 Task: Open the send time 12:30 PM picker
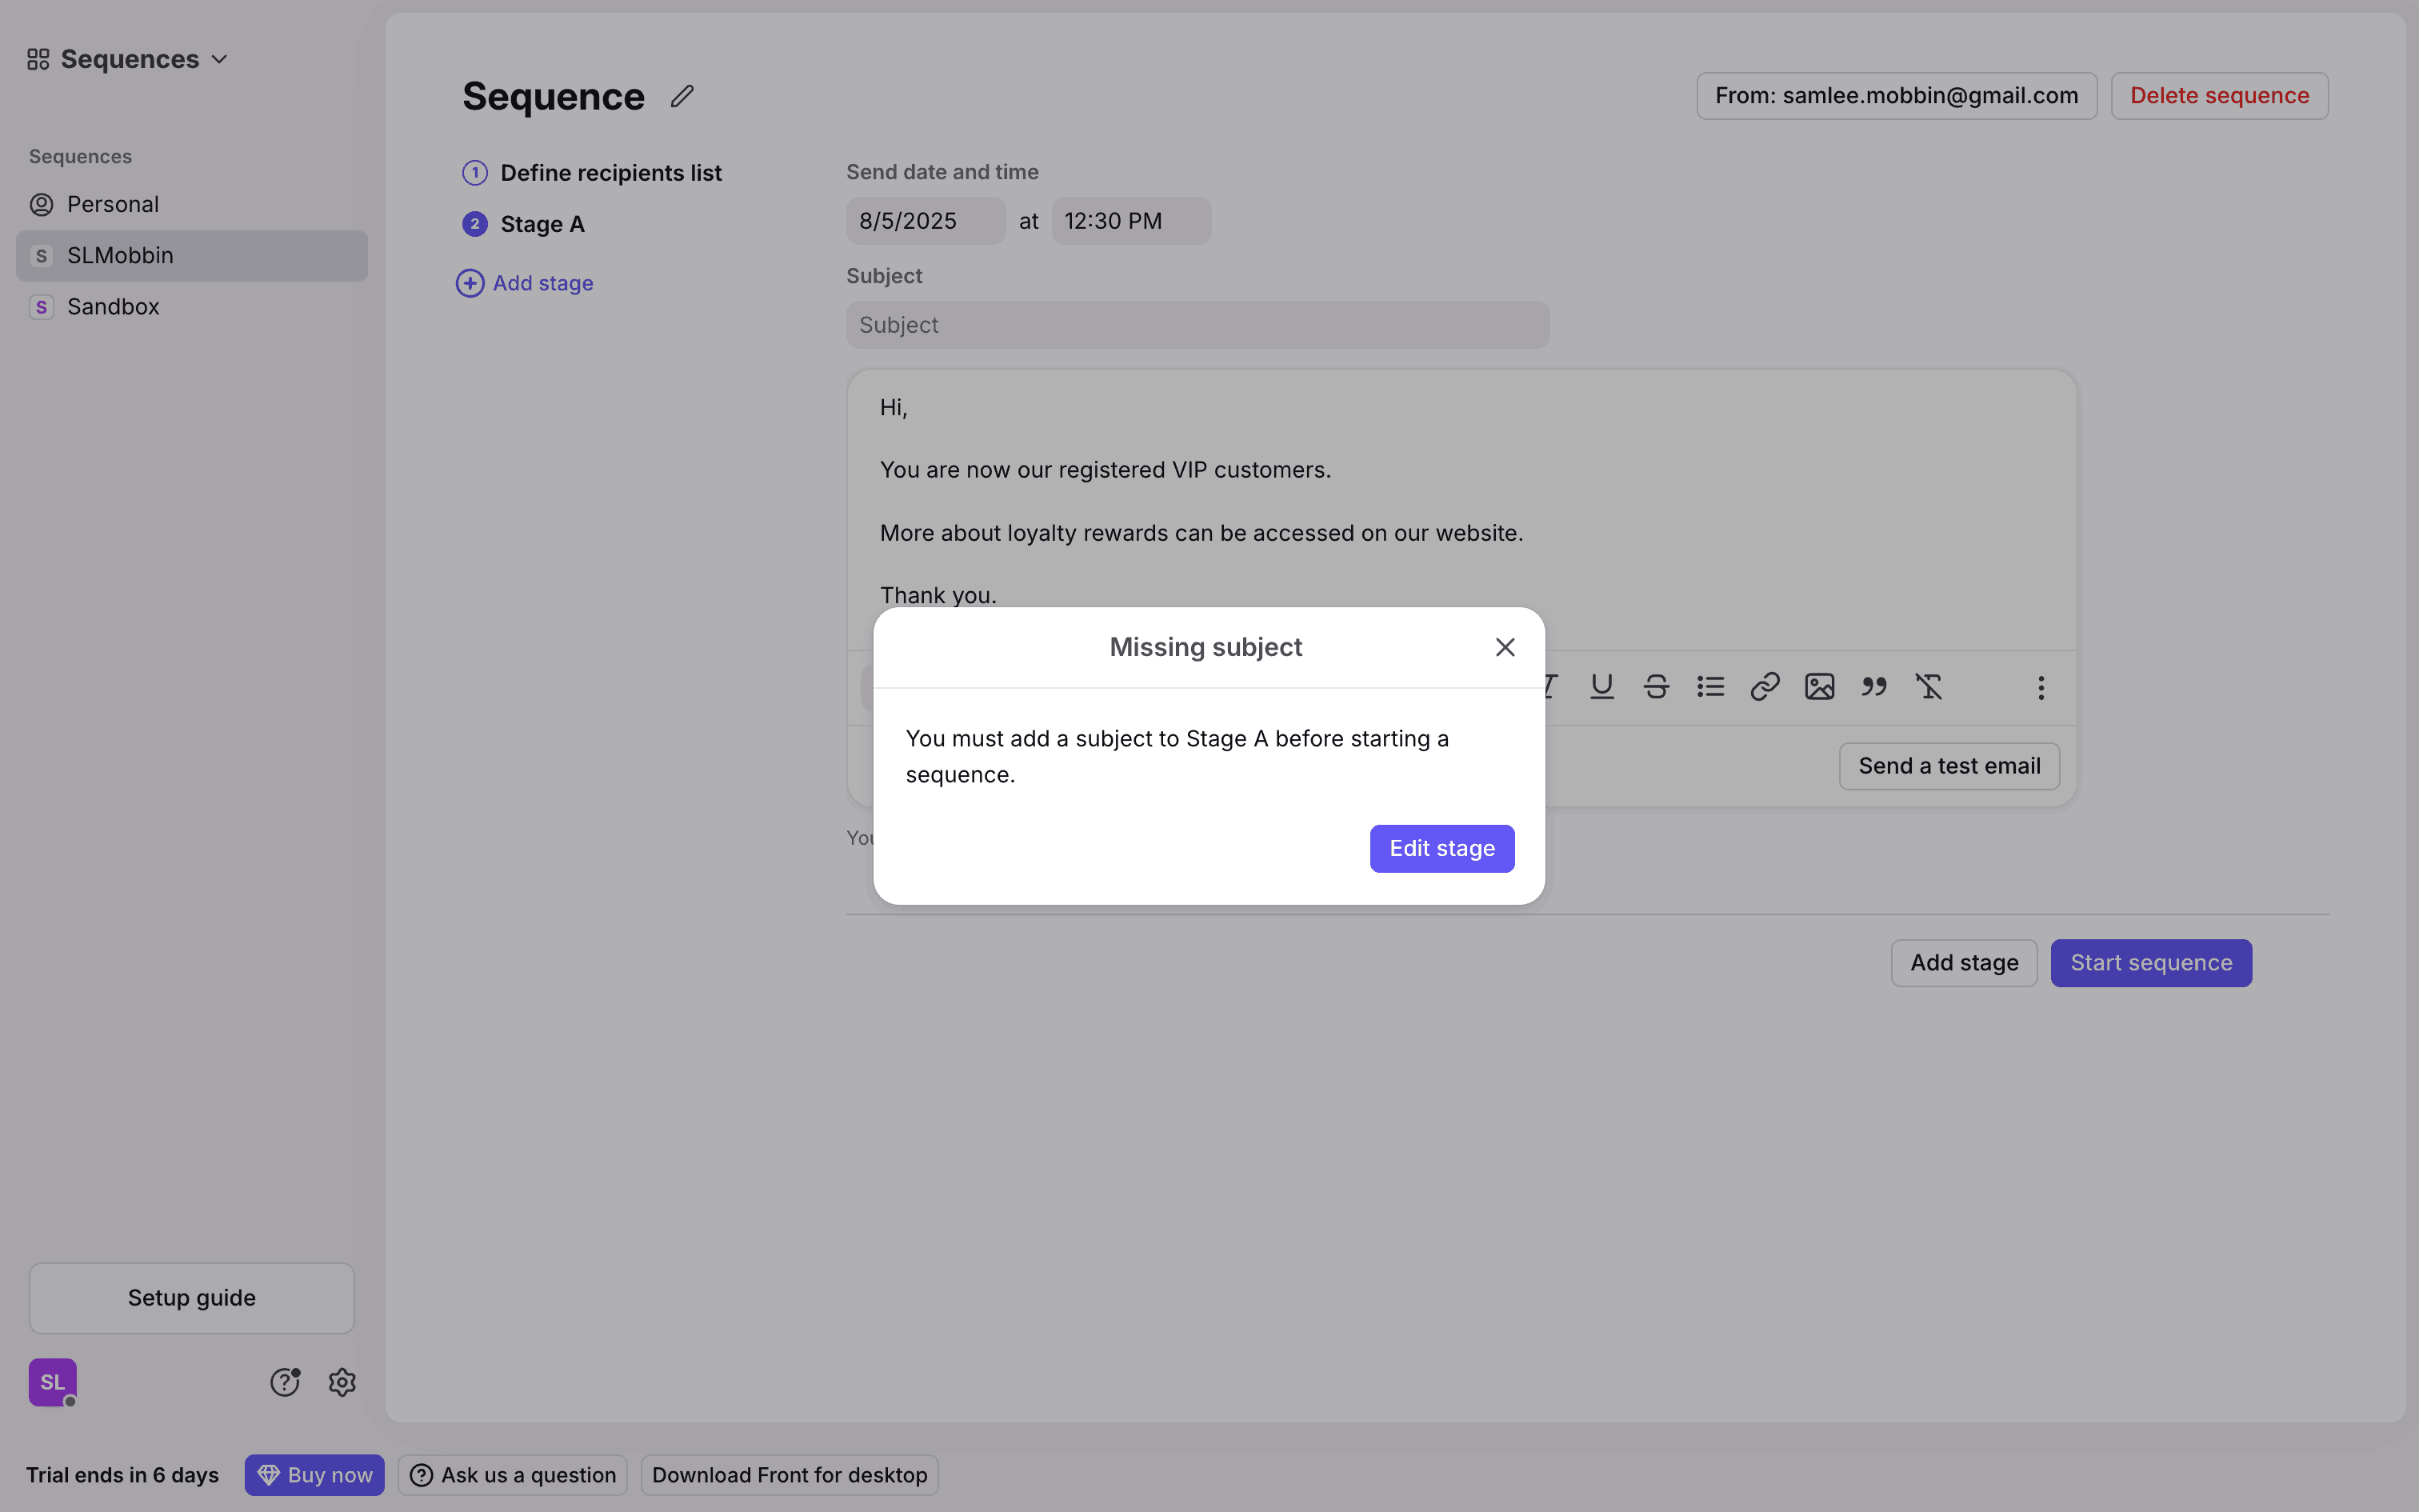tap(1130, 221)
